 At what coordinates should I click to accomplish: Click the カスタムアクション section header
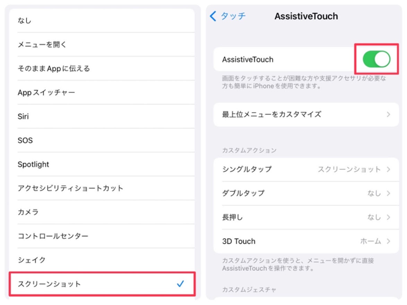click(249, 150)
